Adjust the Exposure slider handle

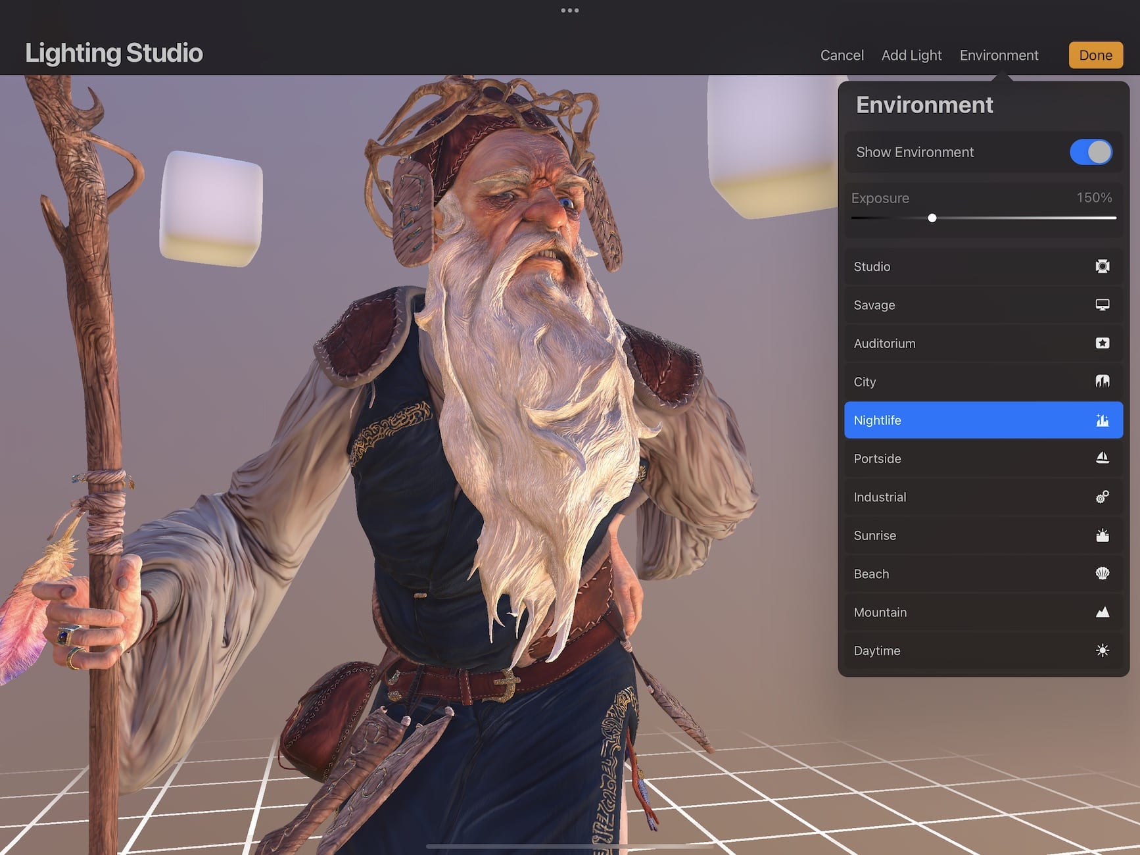click(932, 218)
